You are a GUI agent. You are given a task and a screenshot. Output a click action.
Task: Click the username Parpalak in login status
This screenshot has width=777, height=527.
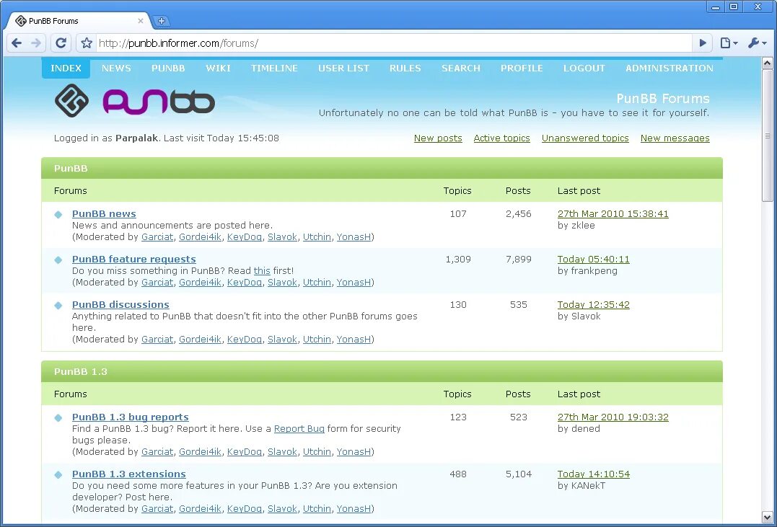(137, 138)
